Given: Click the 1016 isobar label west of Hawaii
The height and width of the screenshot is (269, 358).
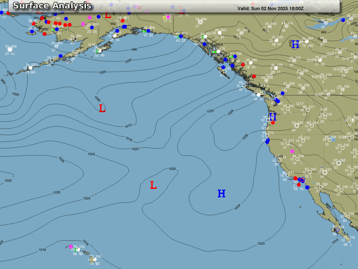Looking at the screenshot, I should [x=43, y=250].
